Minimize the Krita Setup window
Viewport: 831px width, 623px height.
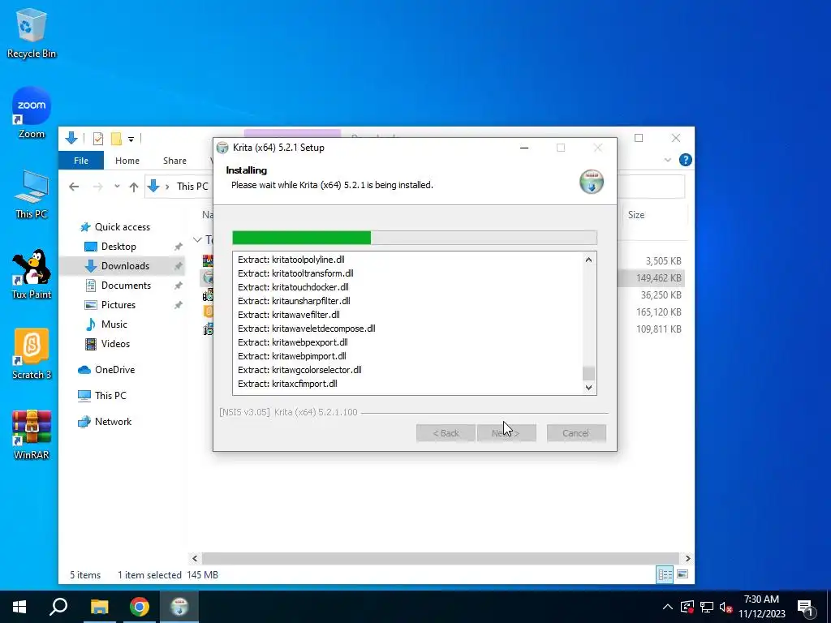tap(524, 148)
